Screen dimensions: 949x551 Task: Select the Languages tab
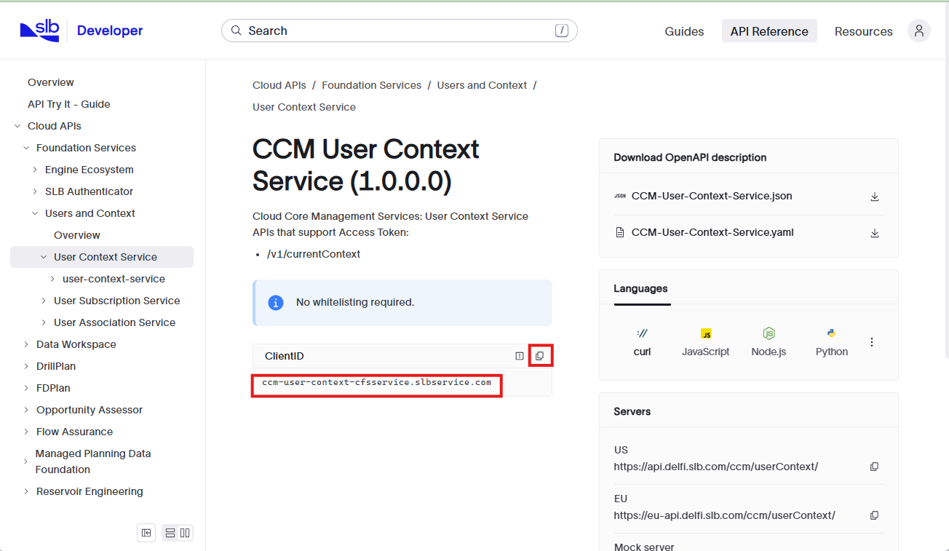pyautogui.click(x=640, y=288)
